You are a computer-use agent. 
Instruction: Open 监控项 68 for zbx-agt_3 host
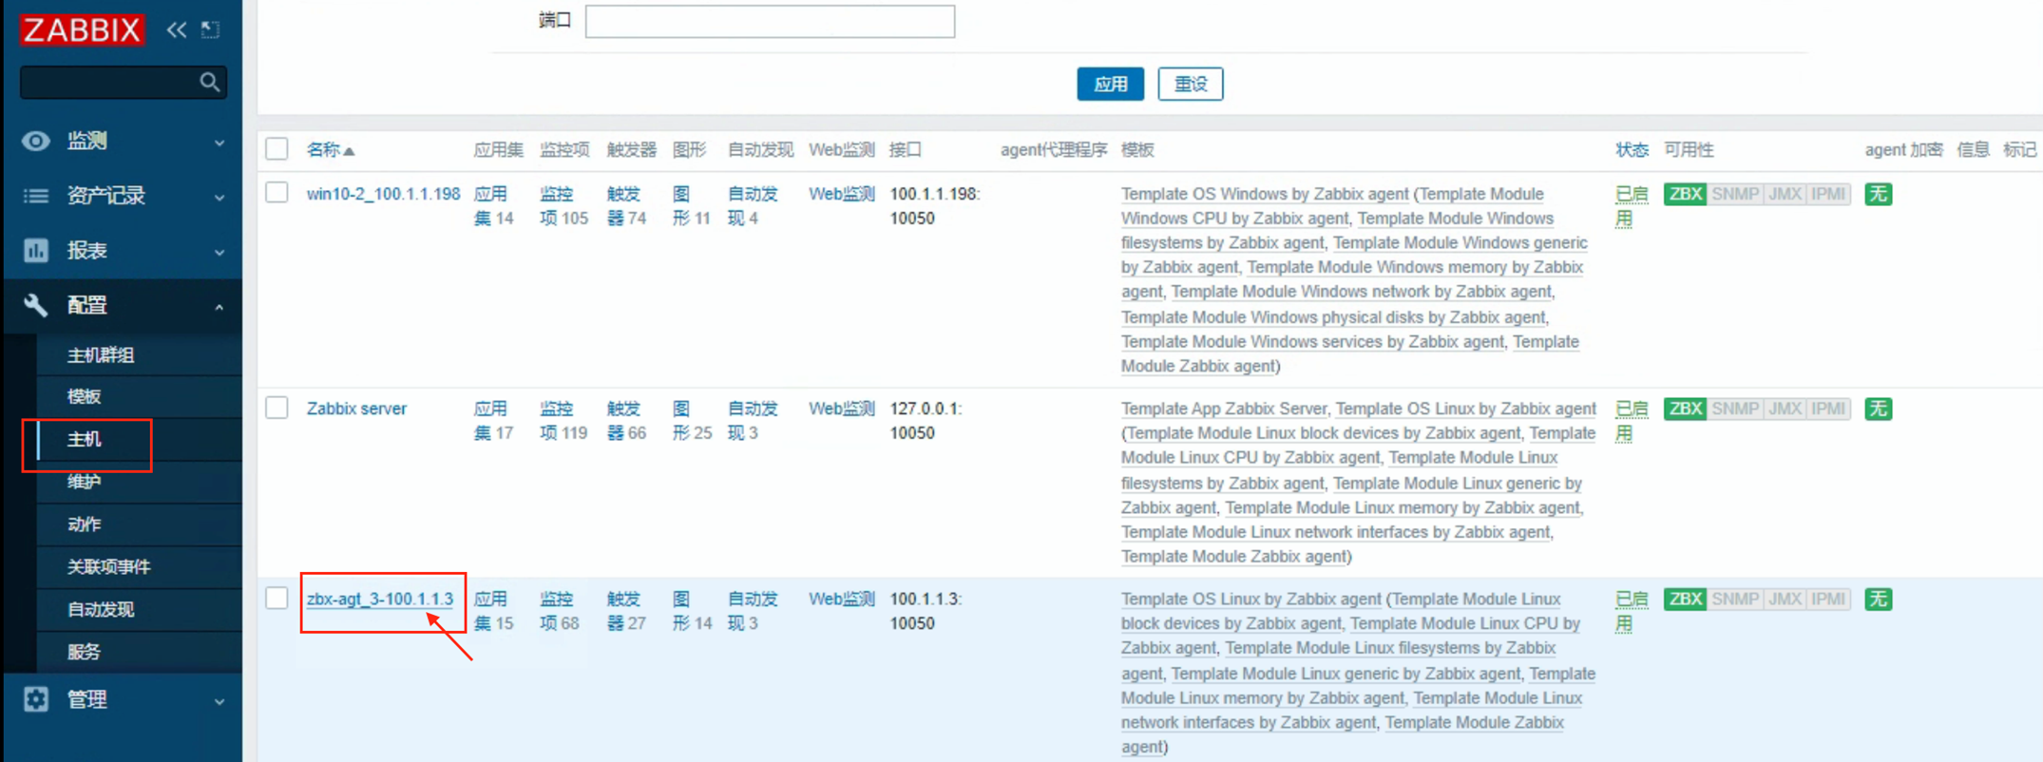[x=560, y=611]
